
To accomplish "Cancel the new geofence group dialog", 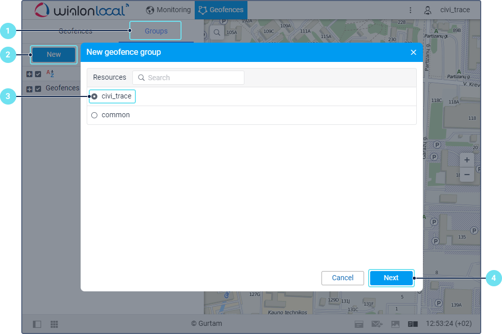I will click(343, 278).
